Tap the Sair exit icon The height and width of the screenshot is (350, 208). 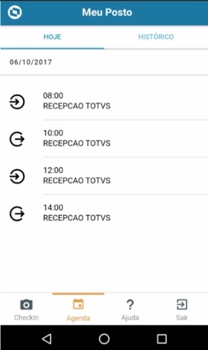click(182, 305)
